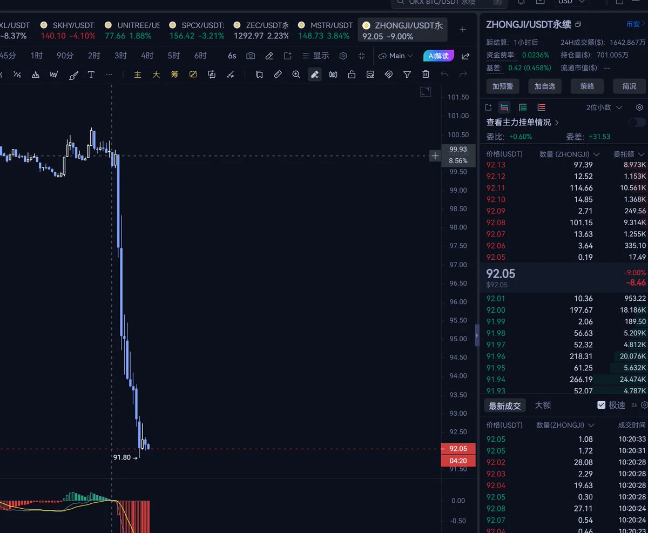This screenshot has width=648, height=533.
Task: Open the 2位小数 decimal precision dropdown
Action: pyautogui.click(x=604, y=107)
